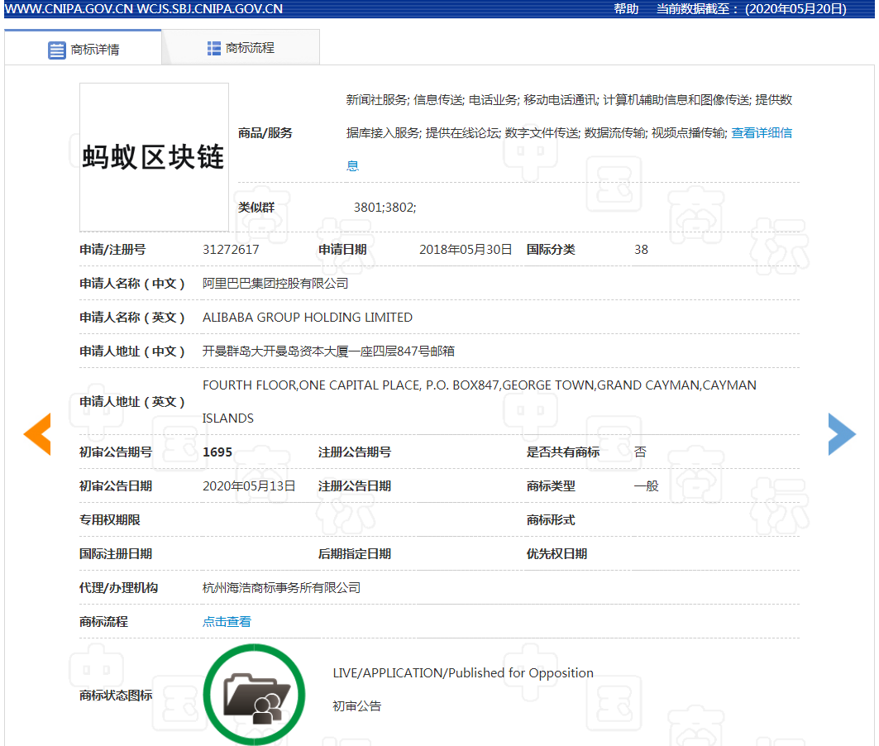Switch to the 商标流程 tab
This screenshot has width=879, height=746.
[x=241, y=48]
